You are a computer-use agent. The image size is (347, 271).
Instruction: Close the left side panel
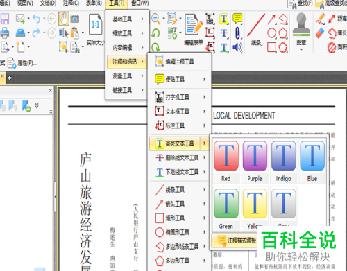[x=50, y=91]
